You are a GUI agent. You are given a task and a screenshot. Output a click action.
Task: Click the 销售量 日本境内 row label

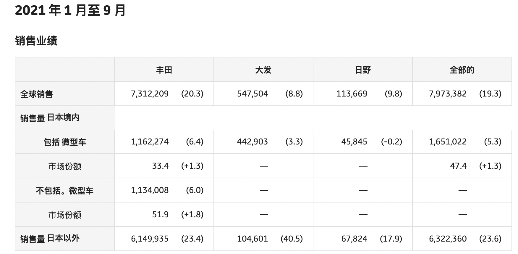pos(50,118)
